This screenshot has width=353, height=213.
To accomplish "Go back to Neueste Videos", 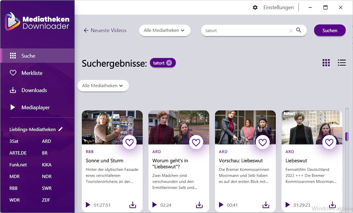I will 105,30.
